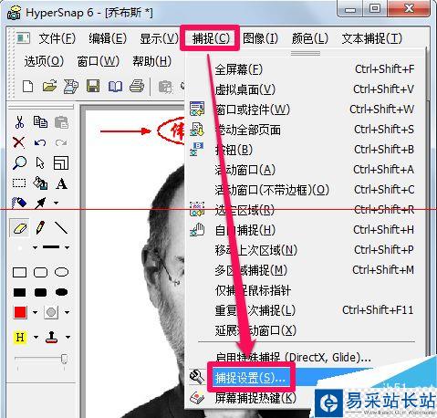Select the yellow H highlighter tool
437x418 pixels.
tap(20, 337)
